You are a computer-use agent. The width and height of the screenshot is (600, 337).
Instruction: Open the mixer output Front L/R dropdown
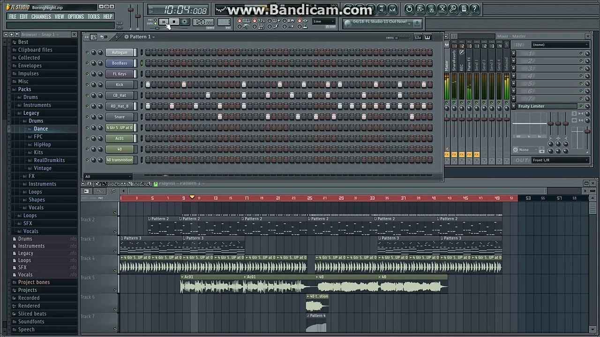point(560,160)
